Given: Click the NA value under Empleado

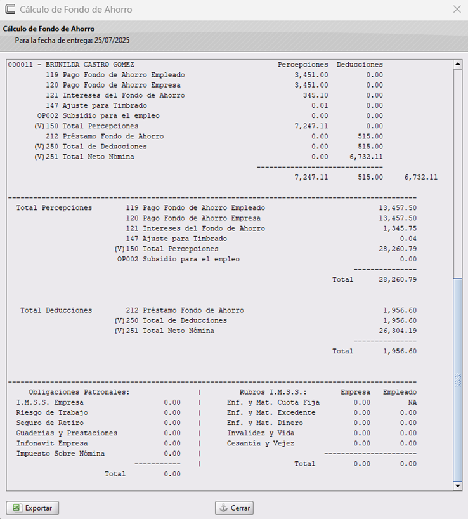Looking at the screenshot, I should 412,402.
